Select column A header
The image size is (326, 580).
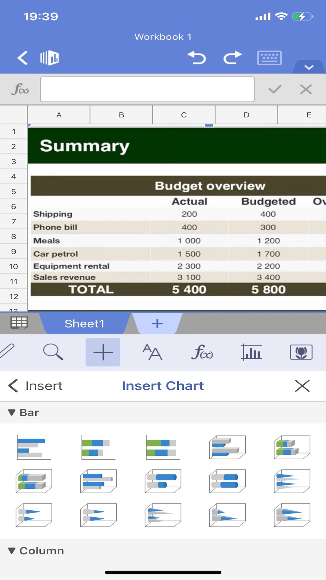click(x=59, y=114)
